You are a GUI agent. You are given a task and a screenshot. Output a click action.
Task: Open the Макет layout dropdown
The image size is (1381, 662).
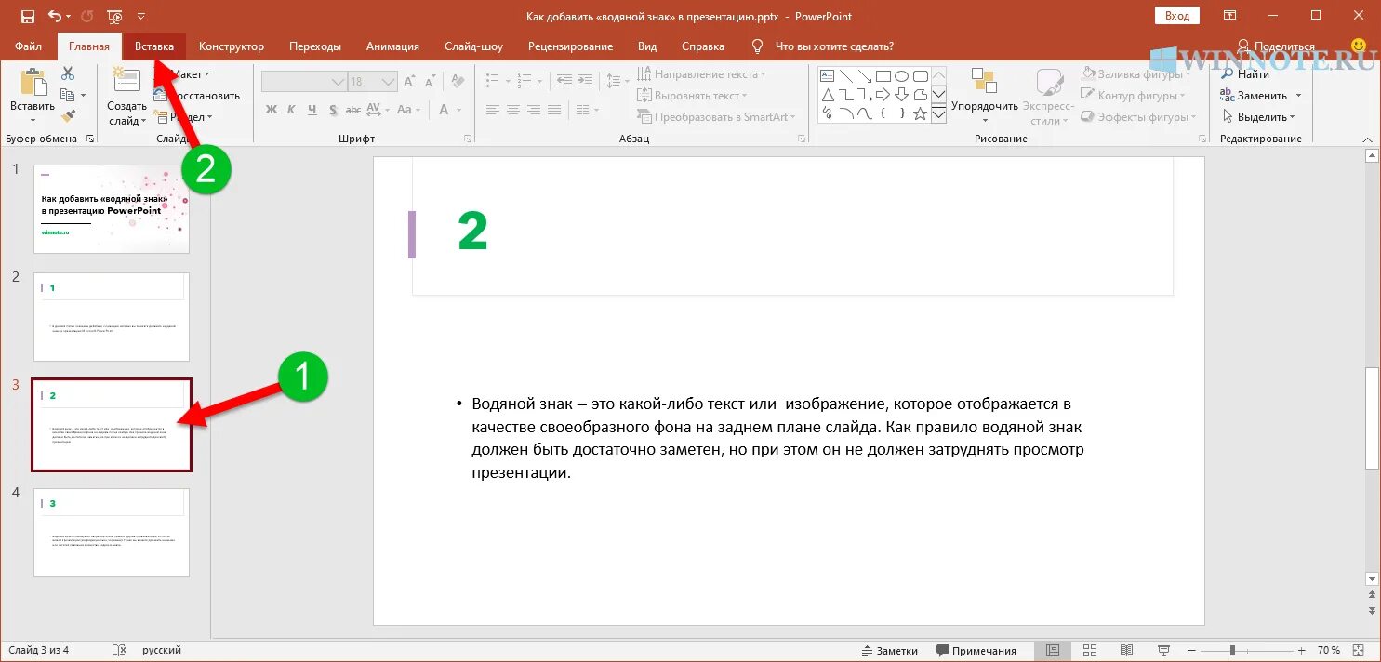(x=182, y=74)
